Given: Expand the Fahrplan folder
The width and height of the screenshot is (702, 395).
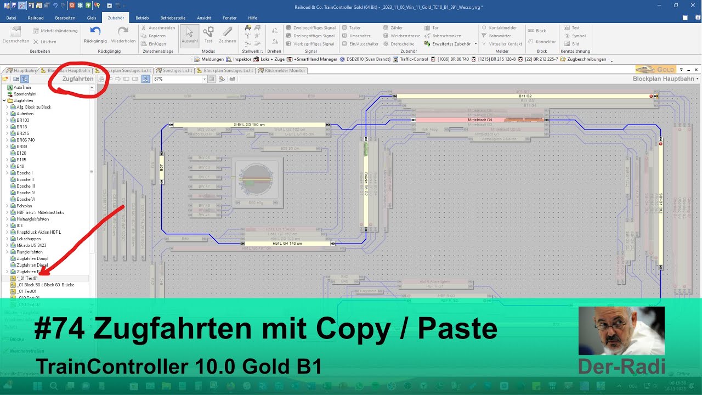Looking at the screenshot, I should point(7,206).
